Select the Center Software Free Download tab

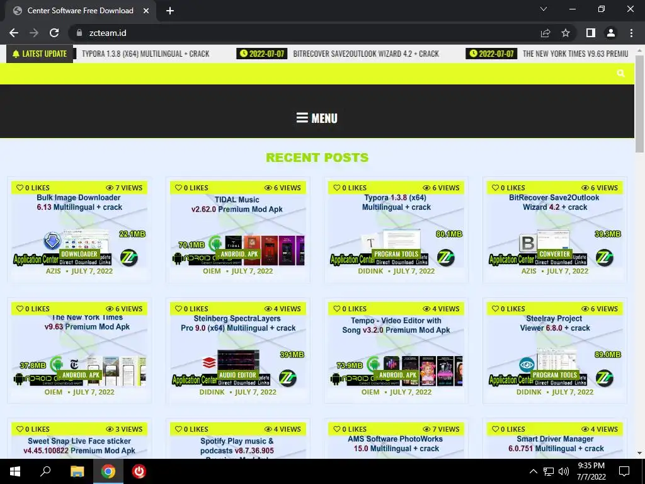click(80, 11)
